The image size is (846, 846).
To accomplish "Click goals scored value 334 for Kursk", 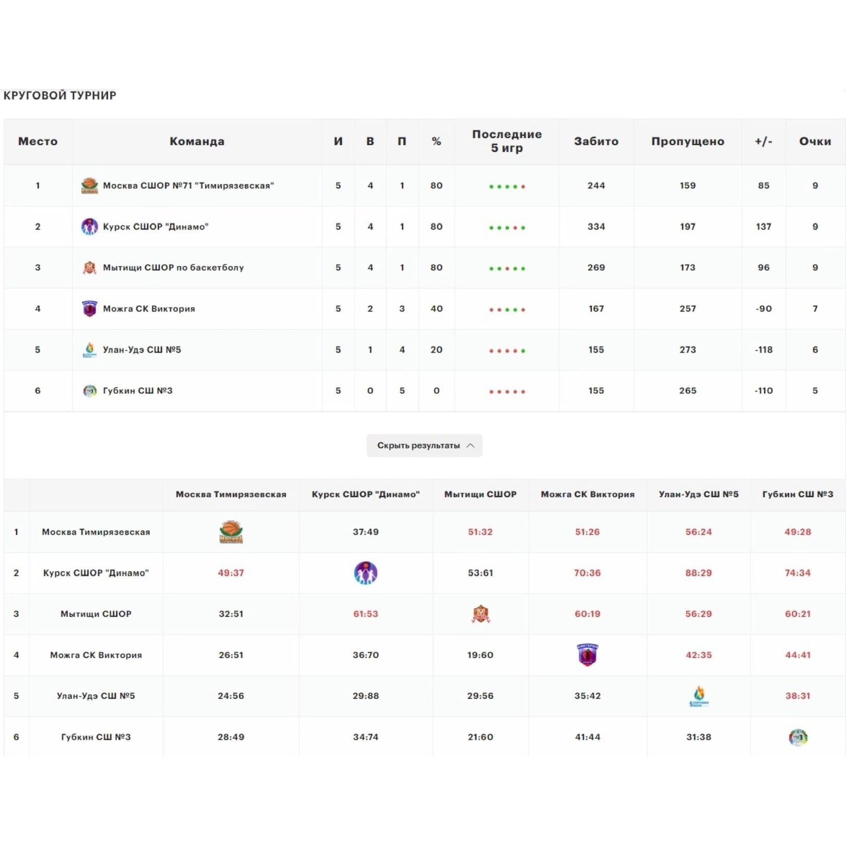I will coord(596,227).
